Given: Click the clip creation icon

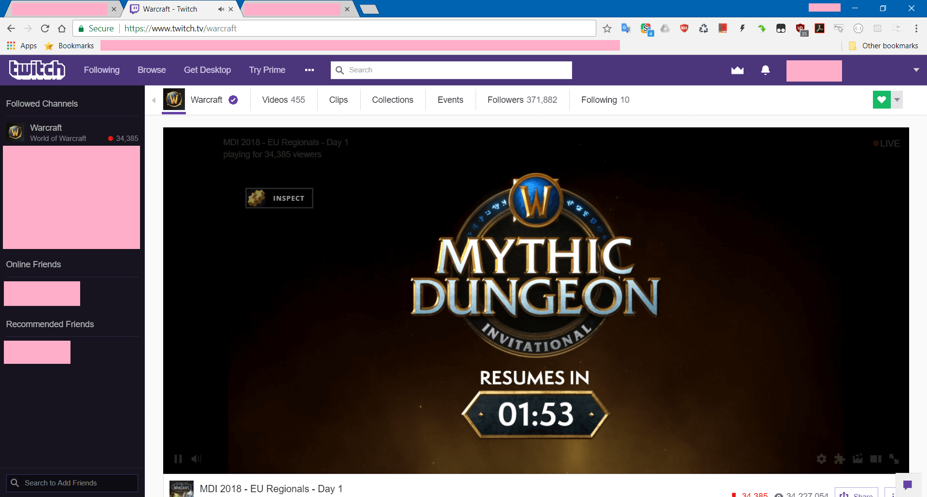Looking at the screenshot, I should tap(857, 459).
